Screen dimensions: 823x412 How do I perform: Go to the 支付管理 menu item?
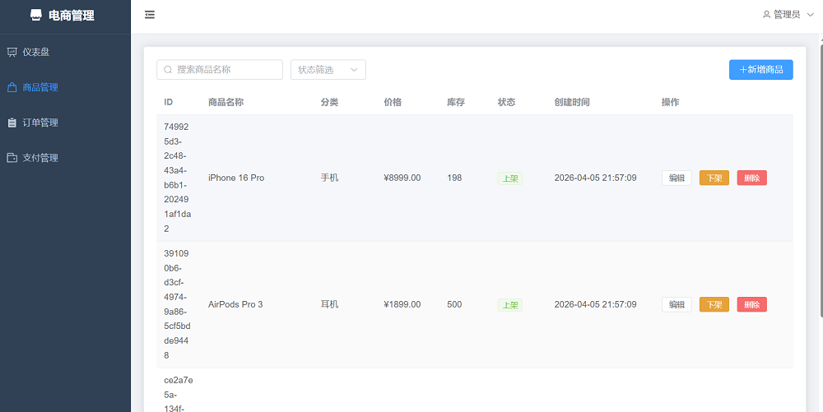[x=40, y=158]
